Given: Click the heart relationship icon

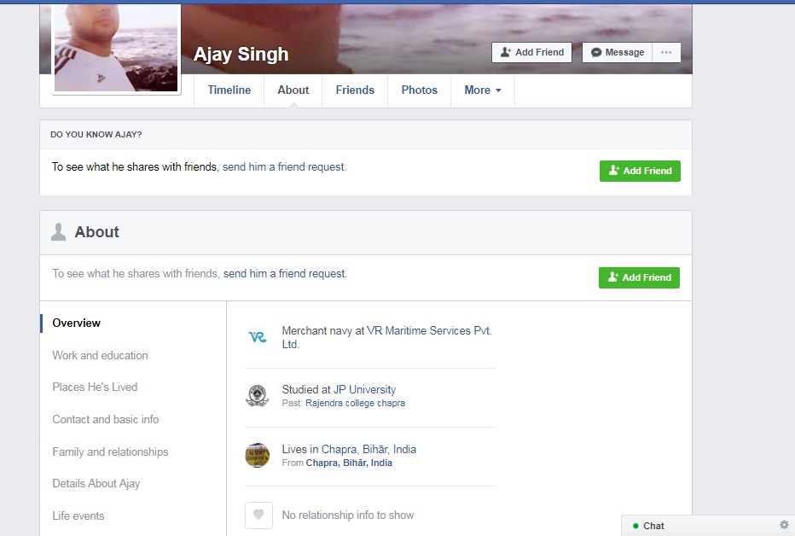Looking at the screenshot, I should tap(258, 516).
